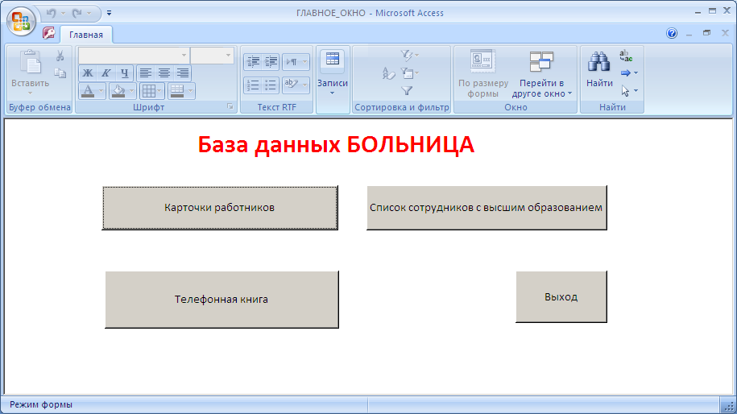
Task: Toggle underline Ч formatting
Action: 125,72
